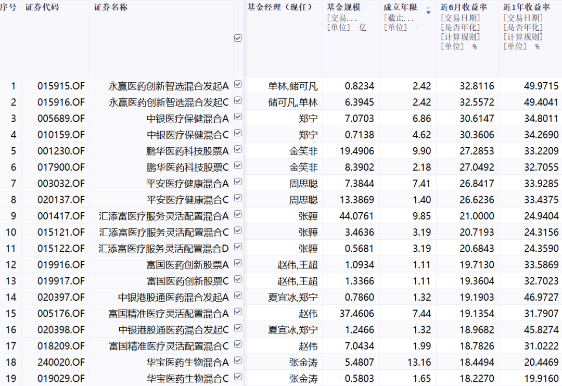The height and width of the screenshot is (386, 562).
Task: Toggle checkbox for 鹏华医药科技股票C
Action: [x=238, y=165]
